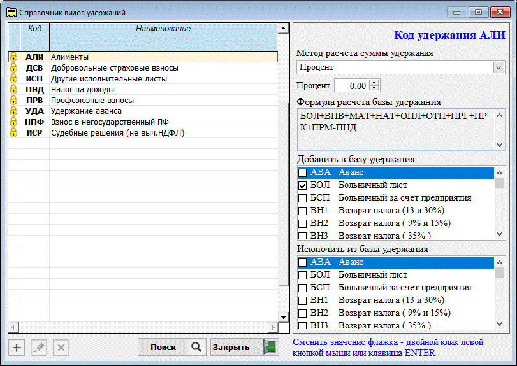The image size is (517, 366).
Task: Select the Добровольные страховые взносы row
Action: [x=143, y=67]
